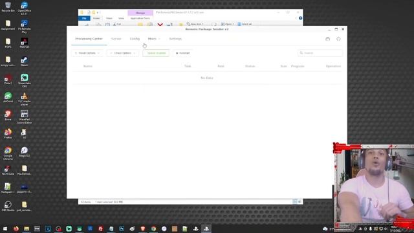Open WavePad Sound Editor desktop icon

[25, 117]
